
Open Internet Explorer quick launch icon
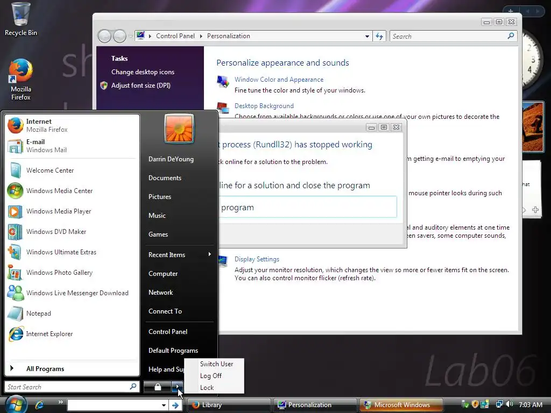[39, 405]
